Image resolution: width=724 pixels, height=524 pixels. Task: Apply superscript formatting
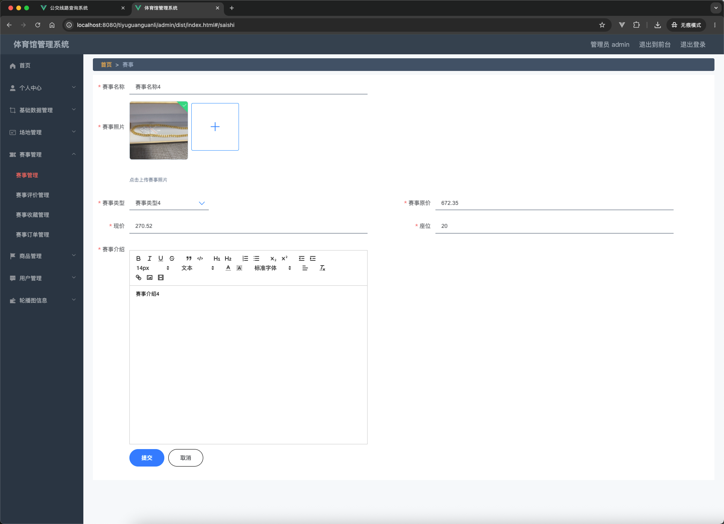click(x=285, y=258)
